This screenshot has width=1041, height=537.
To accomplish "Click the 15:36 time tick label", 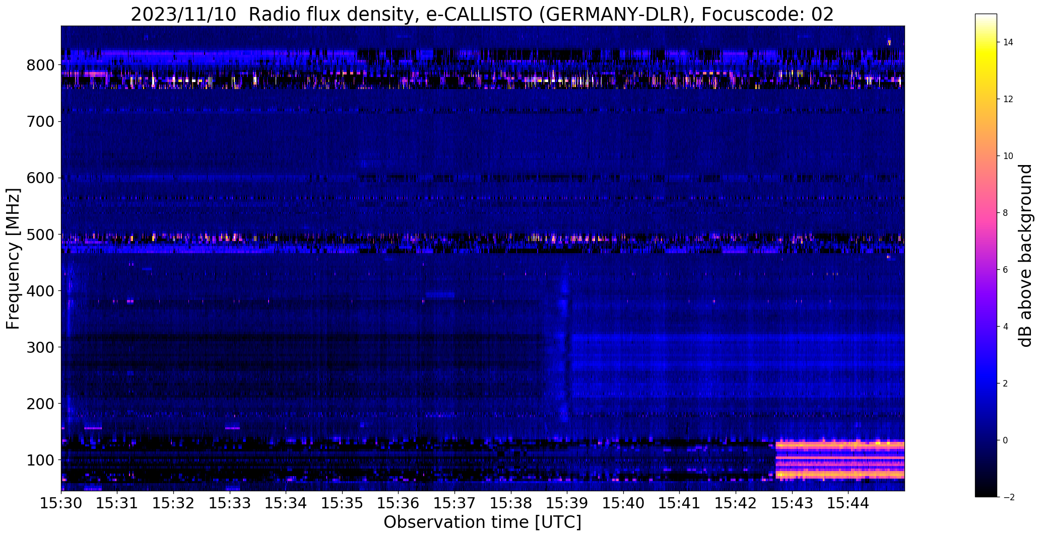I will pos(399,503).
